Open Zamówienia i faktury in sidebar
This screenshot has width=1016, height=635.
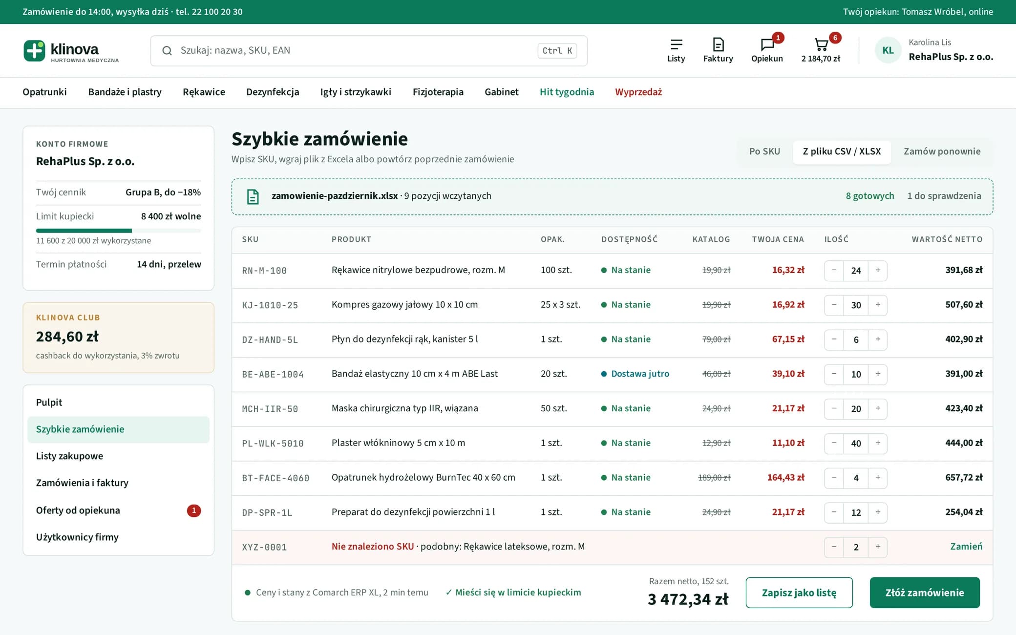[x=118, y=484]
